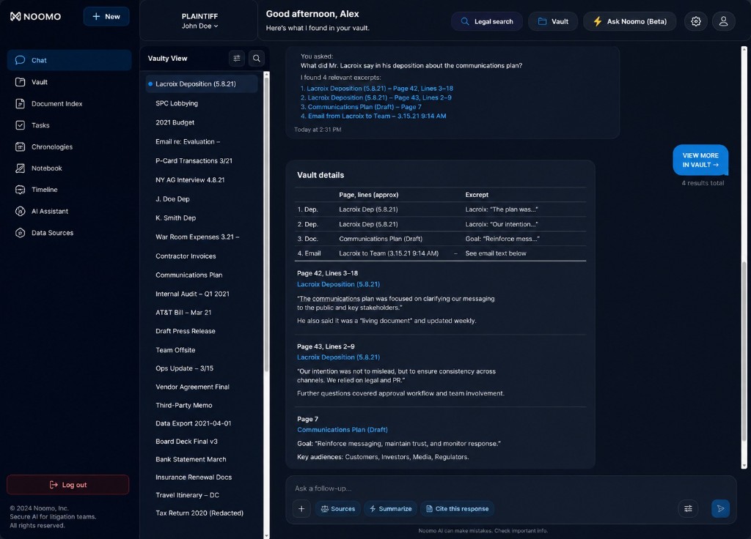Click table row 3. Doc. Communications Plan (Draft)
This screenshot has width=751, height=539.
click(x=440, y=239)
